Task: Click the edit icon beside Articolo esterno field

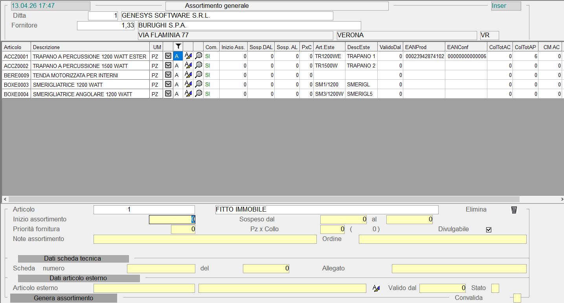Action: coord(376,288)
